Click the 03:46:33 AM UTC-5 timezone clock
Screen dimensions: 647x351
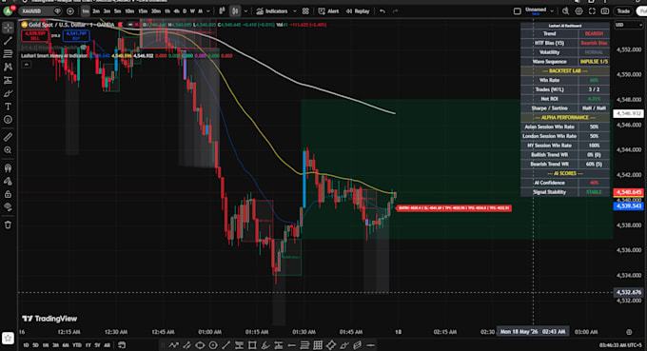pos(620,344)
